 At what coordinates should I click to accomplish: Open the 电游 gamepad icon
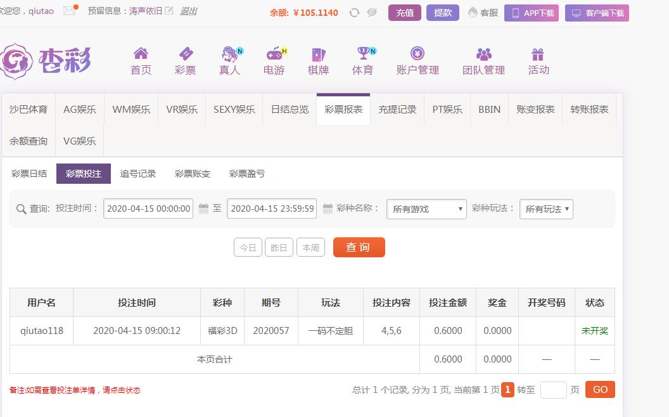coord(274,54)
